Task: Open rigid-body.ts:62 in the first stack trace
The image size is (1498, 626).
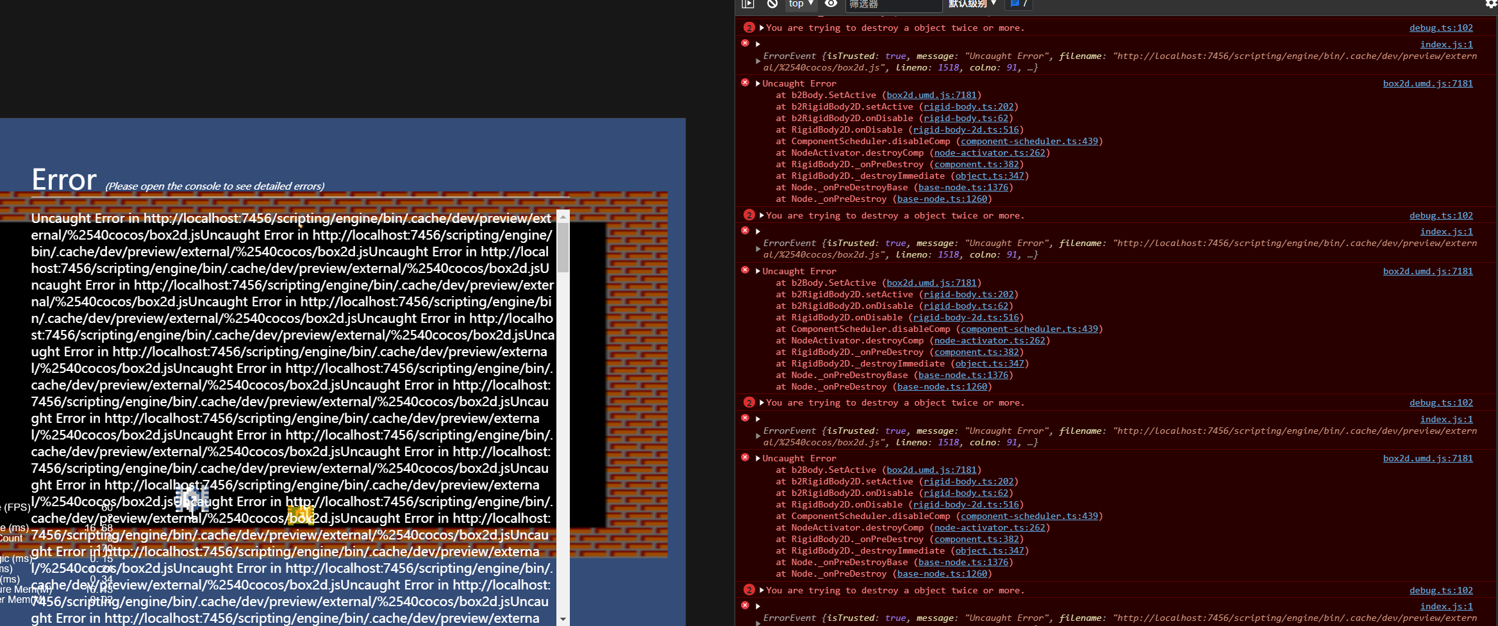Action: click(966, 119)
